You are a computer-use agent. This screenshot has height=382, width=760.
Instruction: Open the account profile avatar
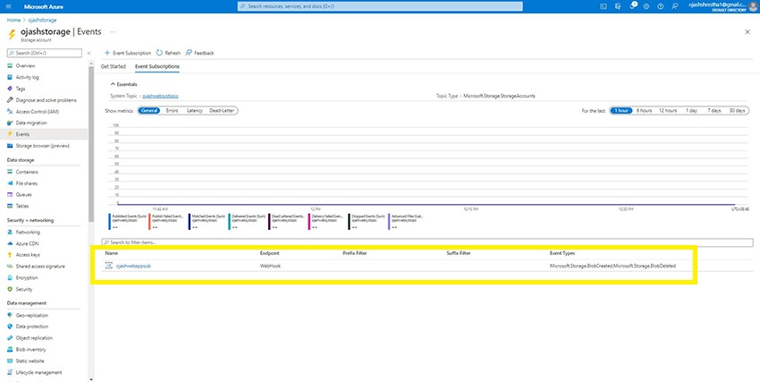(754, 6)
